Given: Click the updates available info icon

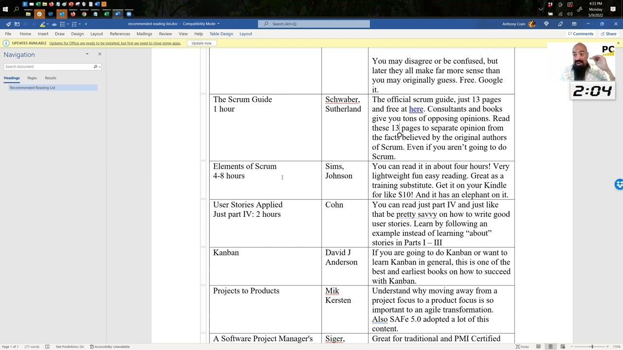Looking at the screenshot, I should click(6, 43).
